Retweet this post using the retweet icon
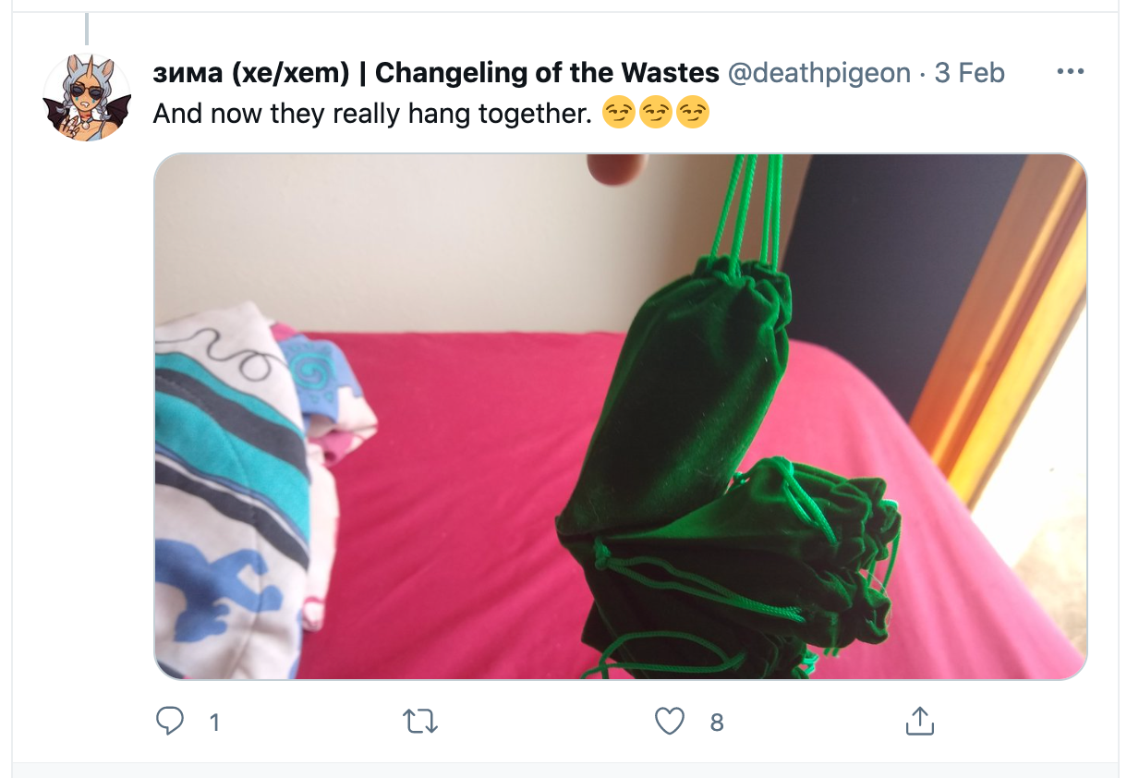This screenshot has width=1127, height=778. [x=421, y=721]
